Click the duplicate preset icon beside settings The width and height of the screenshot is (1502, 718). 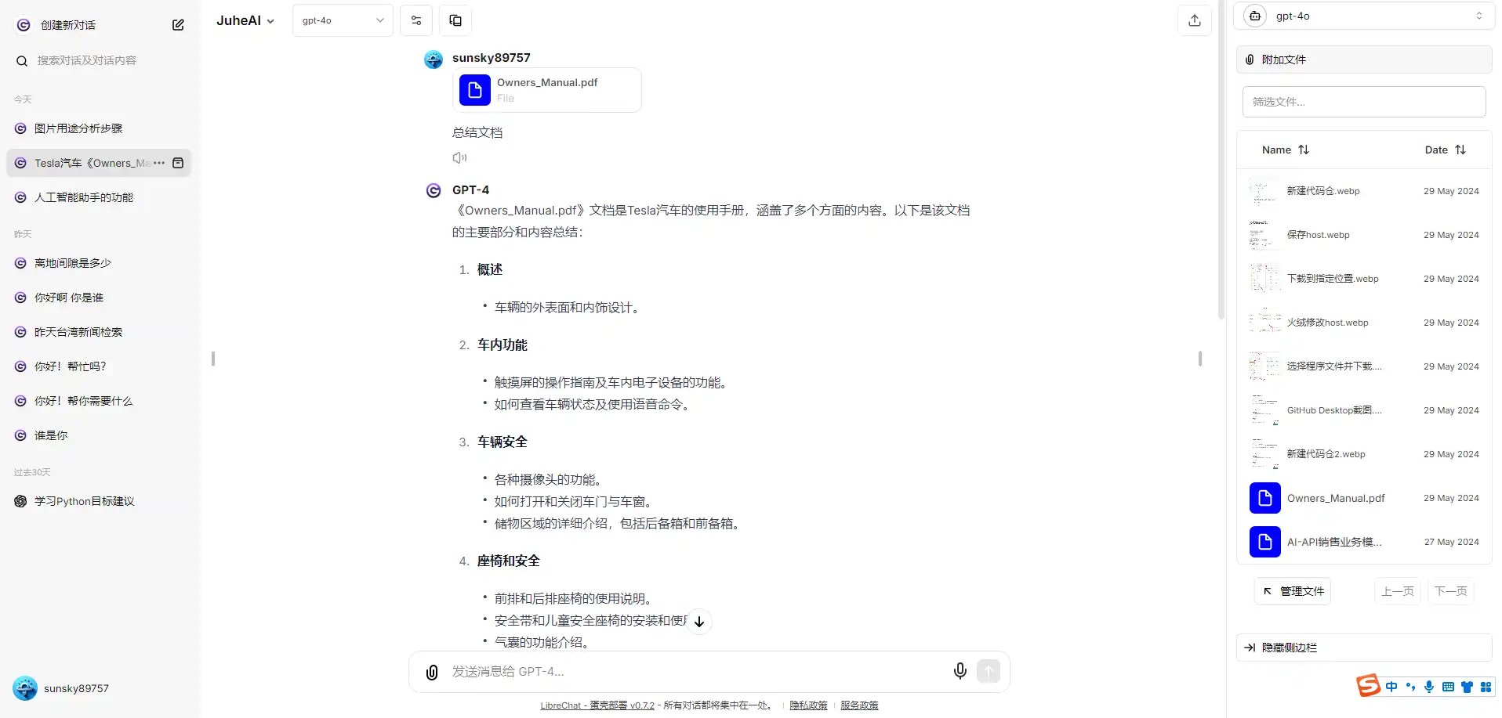(x=455, y=20)
